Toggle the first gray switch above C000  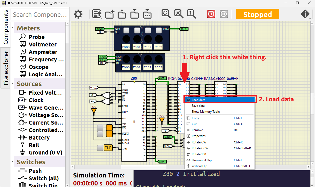pyautogui.click(x=126, y=30)
